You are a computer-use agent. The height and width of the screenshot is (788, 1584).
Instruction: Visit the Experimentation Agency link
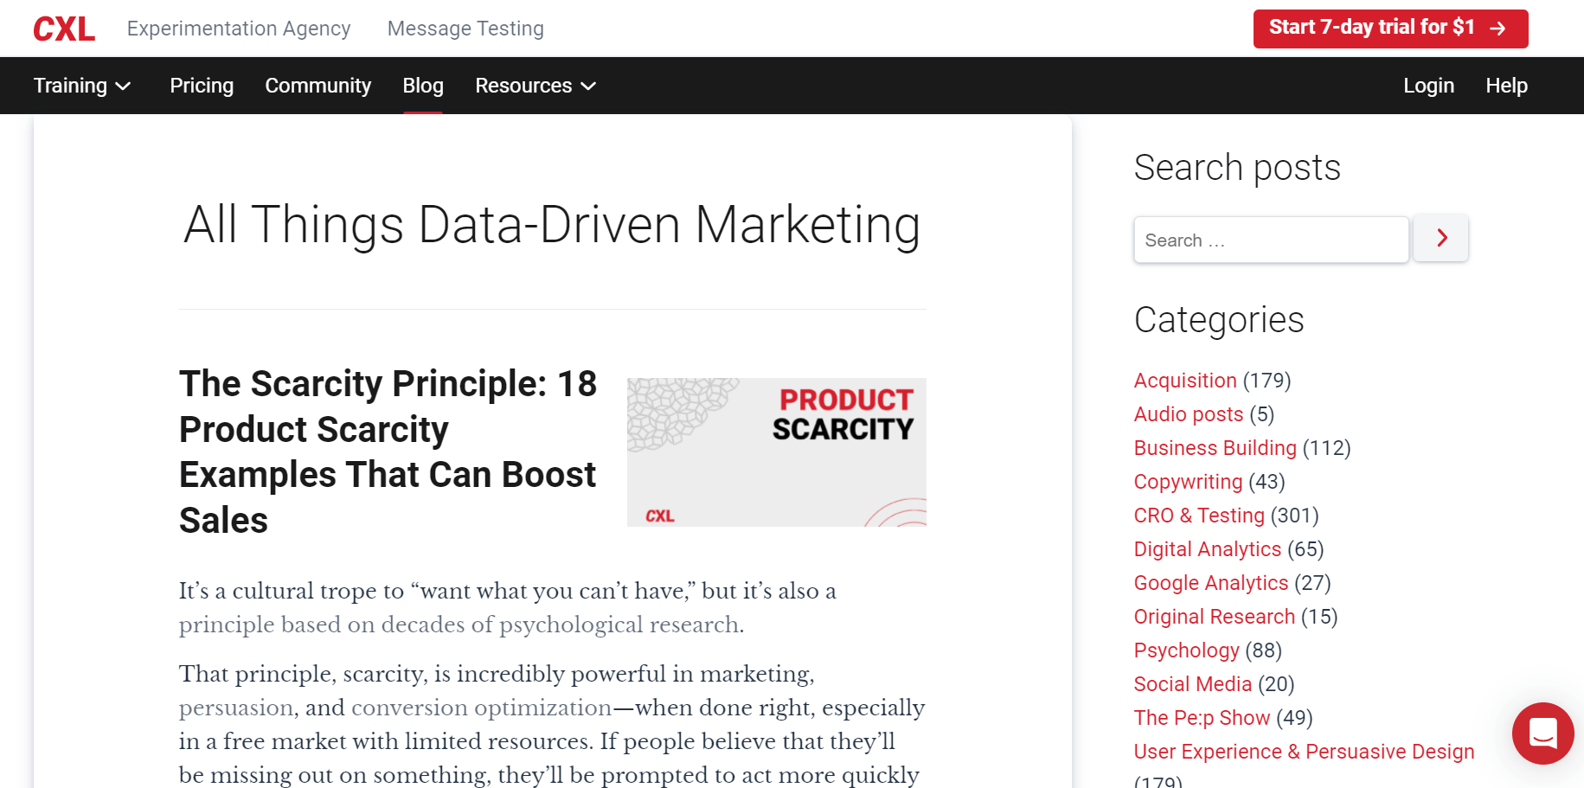239,29
